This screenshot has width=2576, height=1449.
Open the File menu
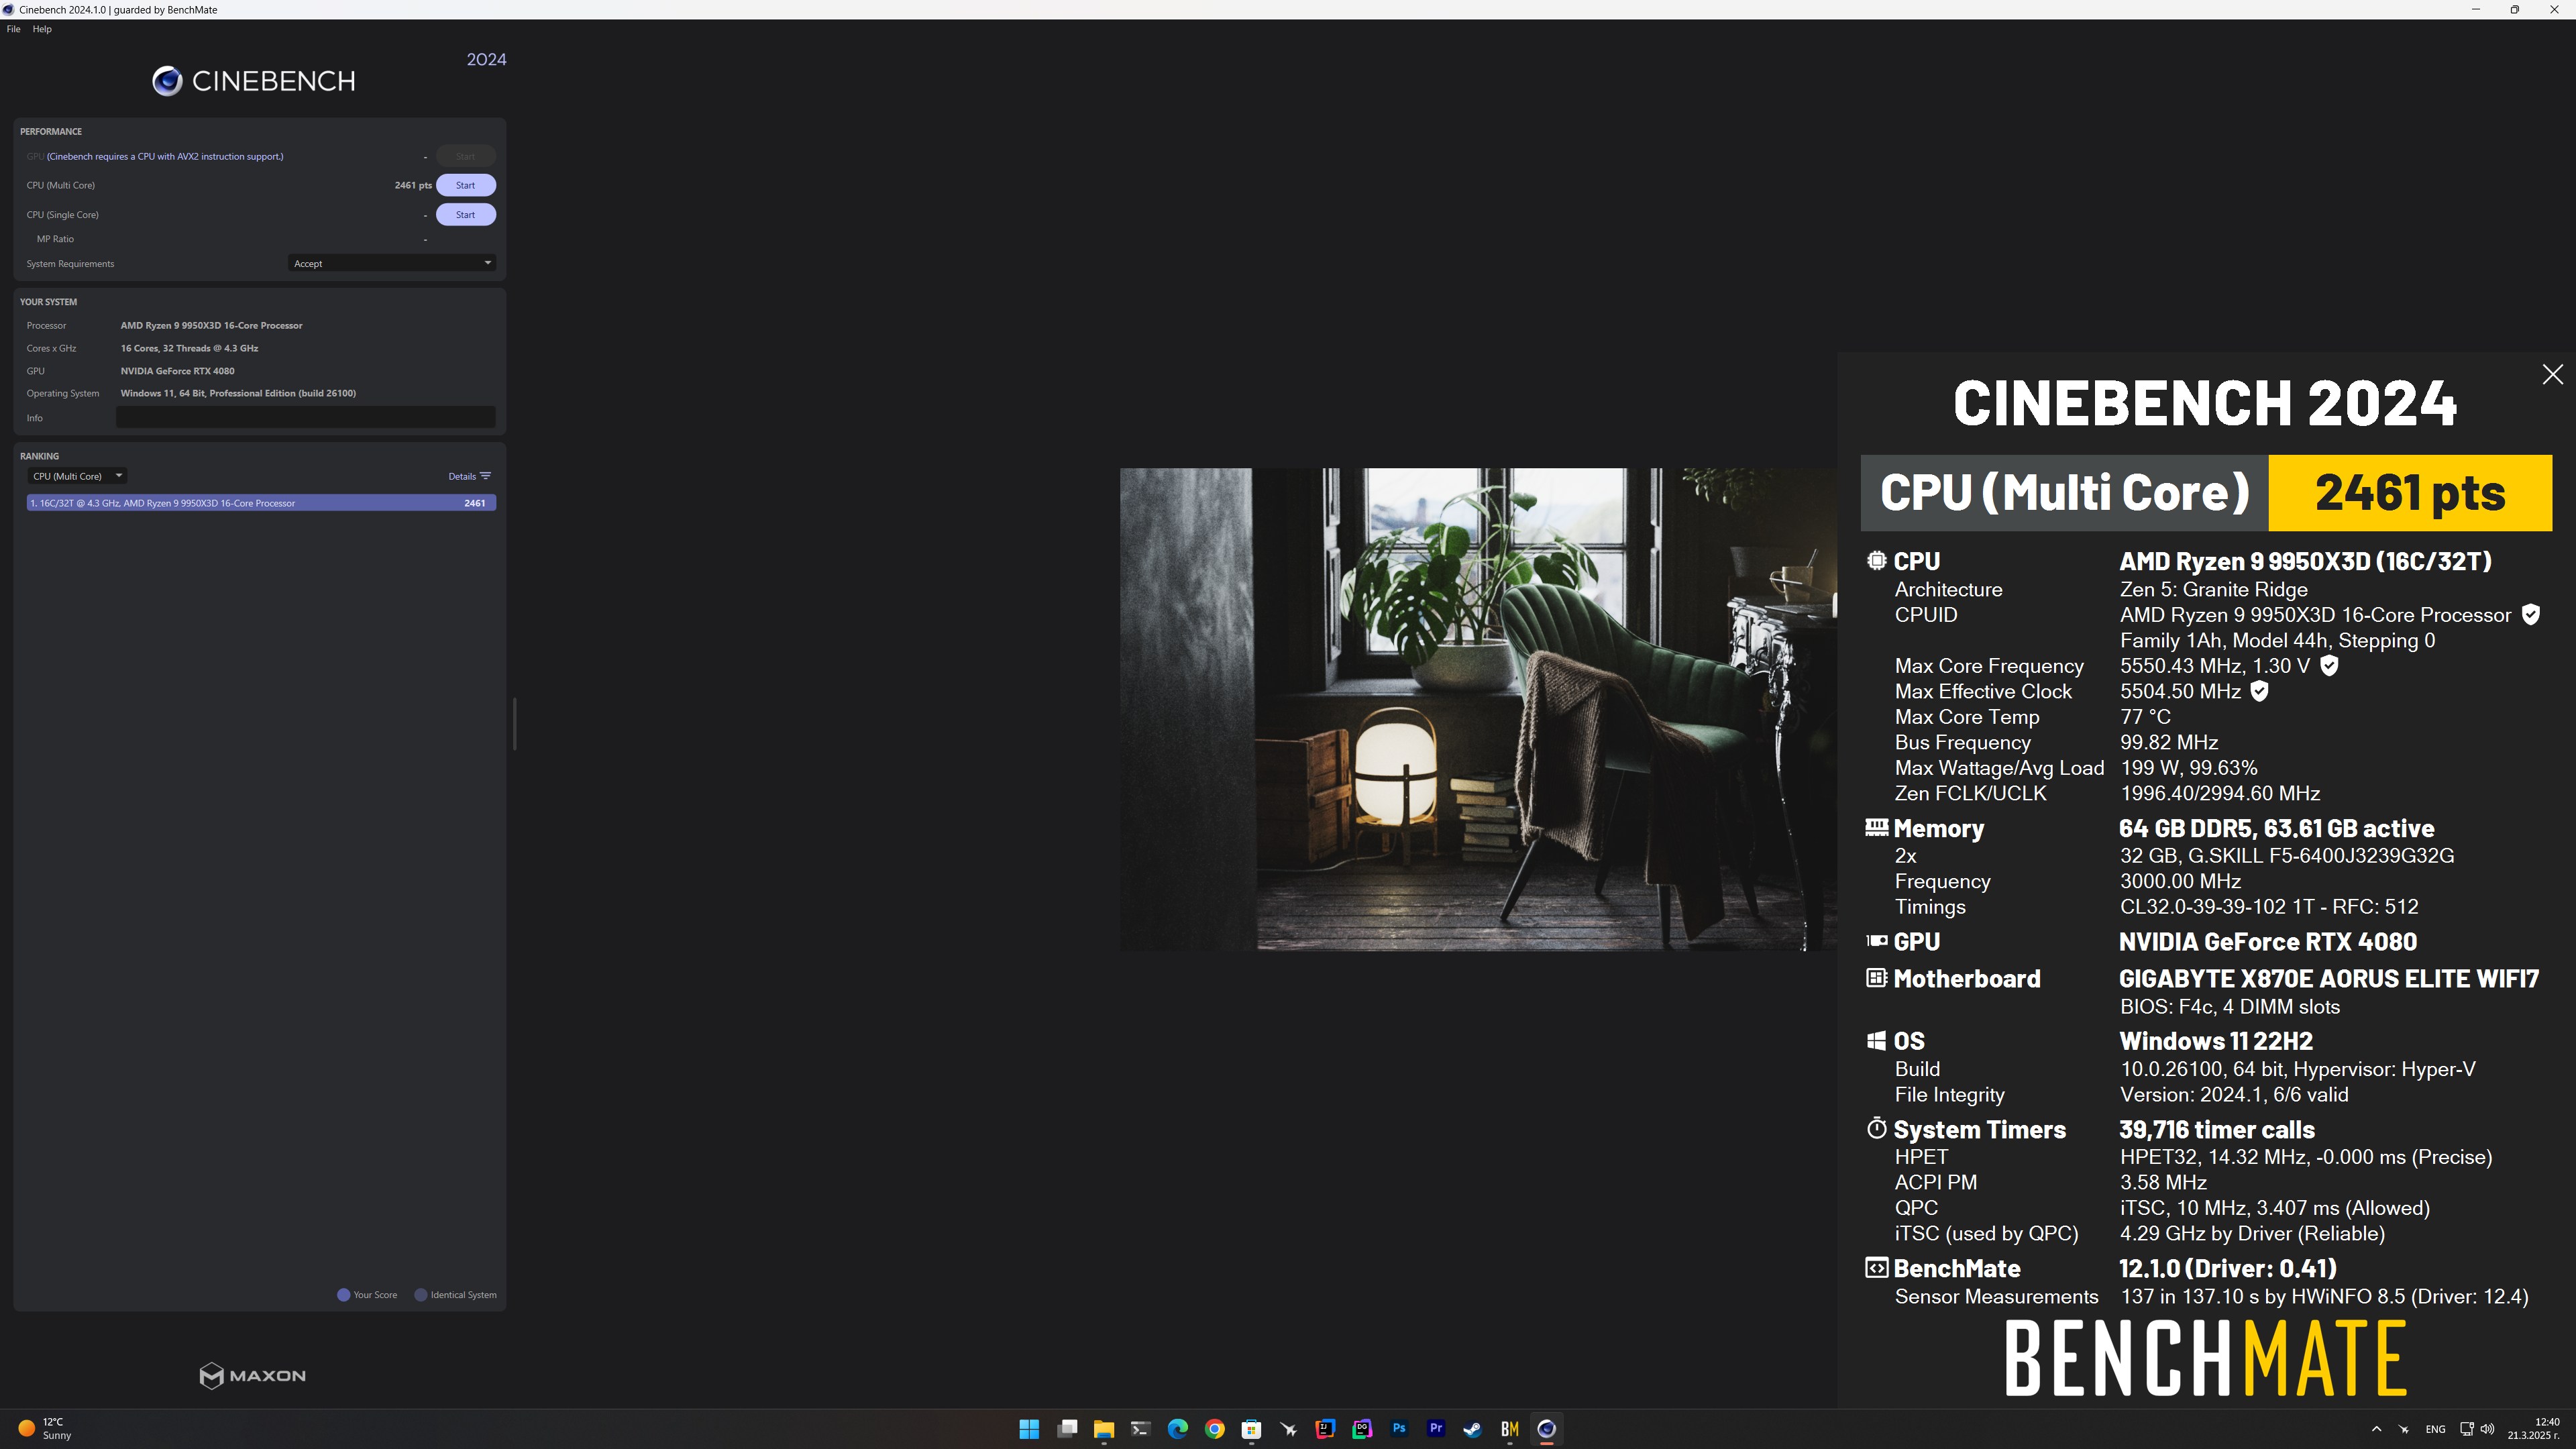[13, 29]
